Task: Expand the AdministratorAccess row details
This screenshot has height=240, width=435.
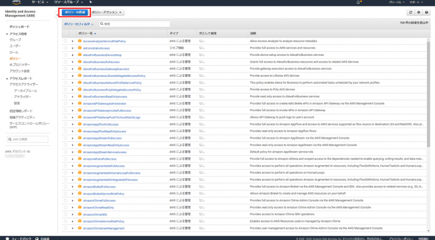Action: (72, 48)
